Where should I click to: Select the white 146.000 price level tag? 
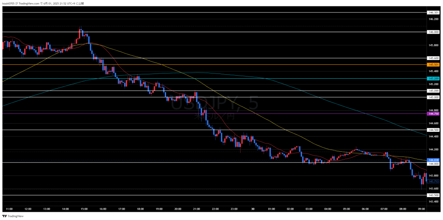(x=433, y=32)
